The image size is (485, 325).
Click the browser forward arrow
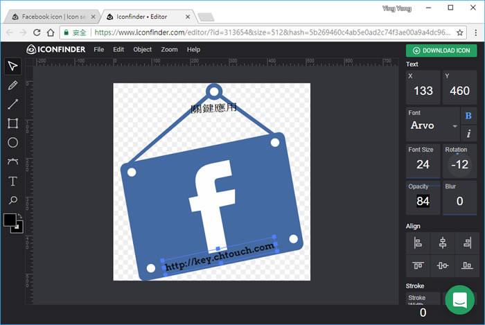(x=23, y=33)
